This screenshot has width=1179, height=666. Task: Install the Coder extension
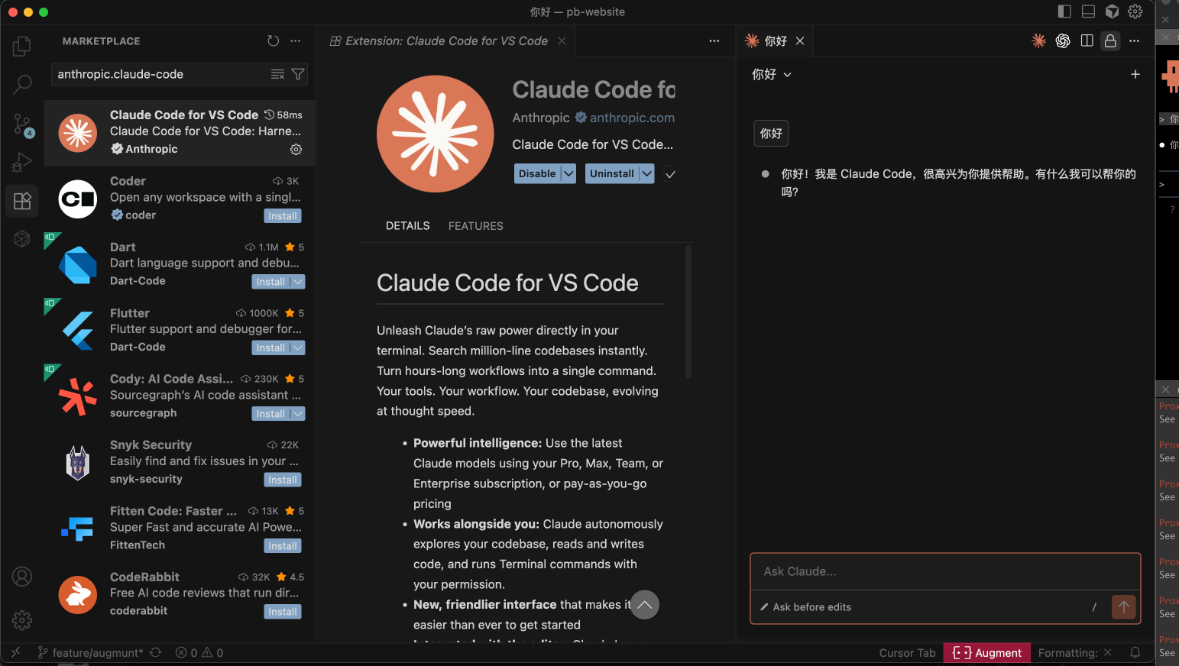tap(282, 215)
